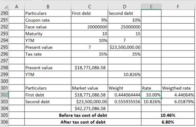The image size is (196, 127).
Task: Click $18,771,086.58 cell in row 298
Action: coord(90,67)
